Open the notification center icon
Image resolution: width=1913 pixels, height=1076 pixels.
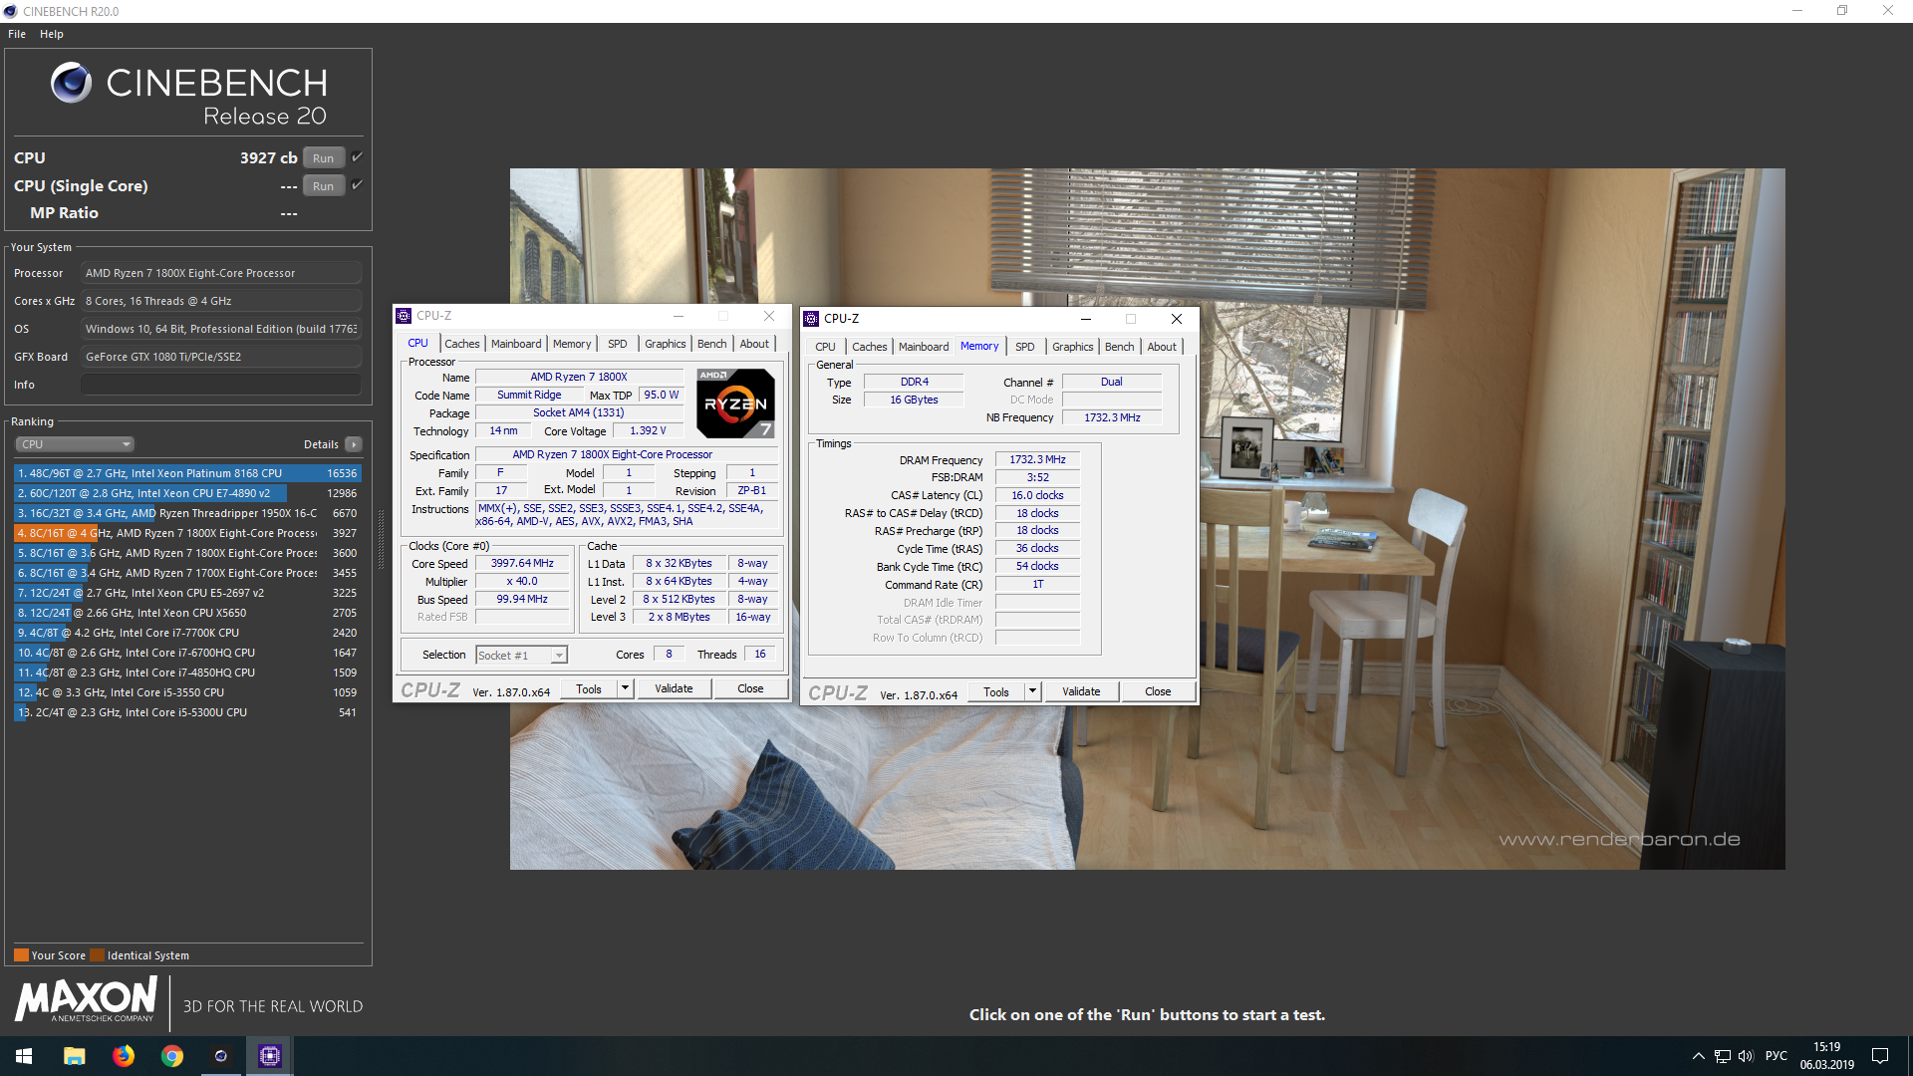1880,1056
